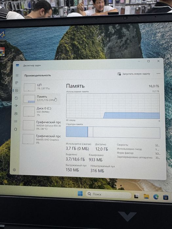Launch Microsoft Edge from the taskbar
Screen dimensions: 172x229
click(156, 197)
